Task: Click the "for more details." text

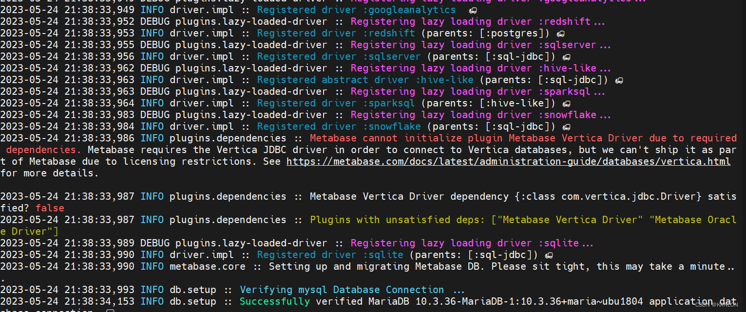Action: point(50,173)
